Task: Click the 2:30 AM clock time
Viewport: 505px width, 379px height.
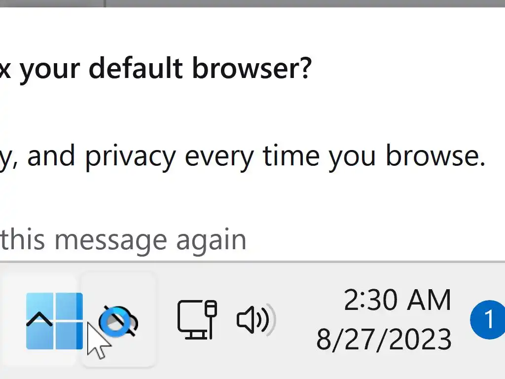Action: (397, 300)
